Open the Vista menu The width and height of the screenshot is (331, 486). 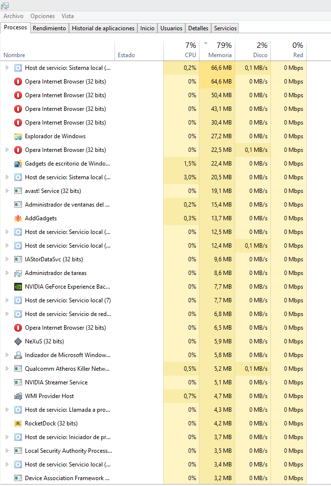point(67,16)
